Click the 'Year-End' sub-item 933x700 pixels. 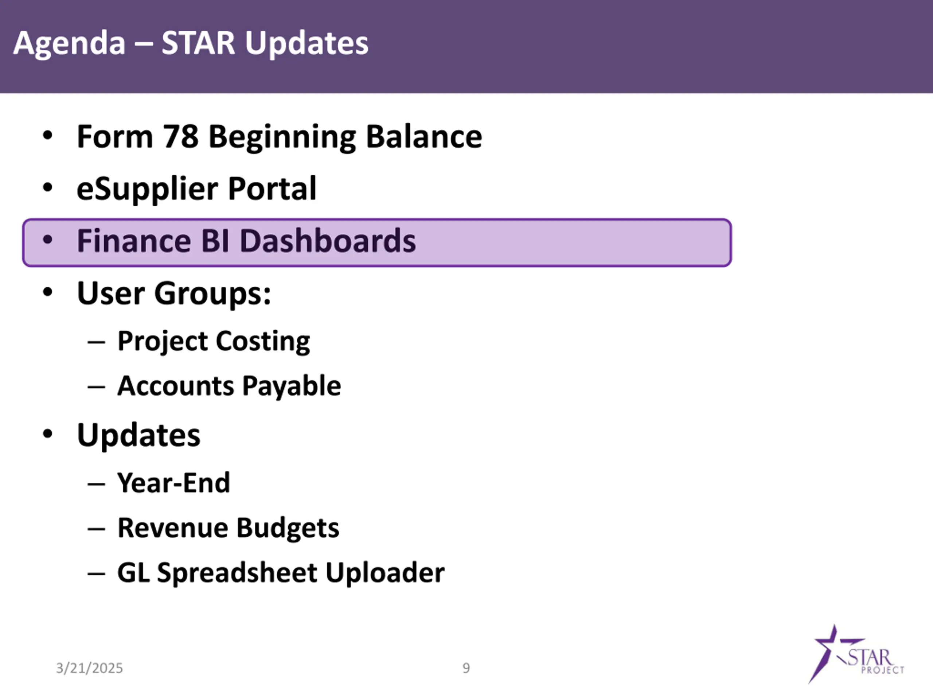pos(174,483)
